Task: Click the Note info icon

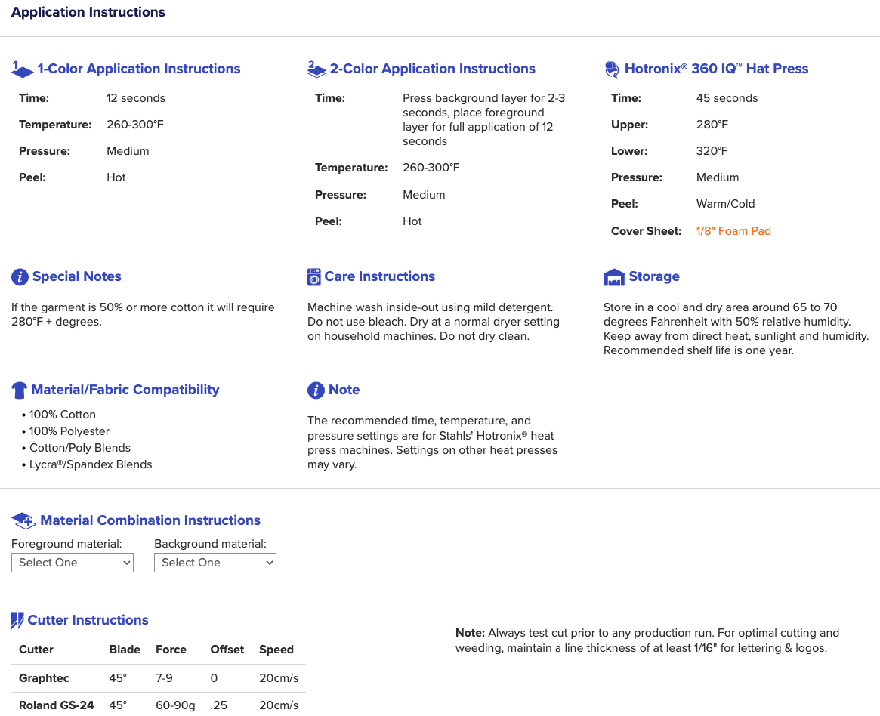Action: coord(316,390)
